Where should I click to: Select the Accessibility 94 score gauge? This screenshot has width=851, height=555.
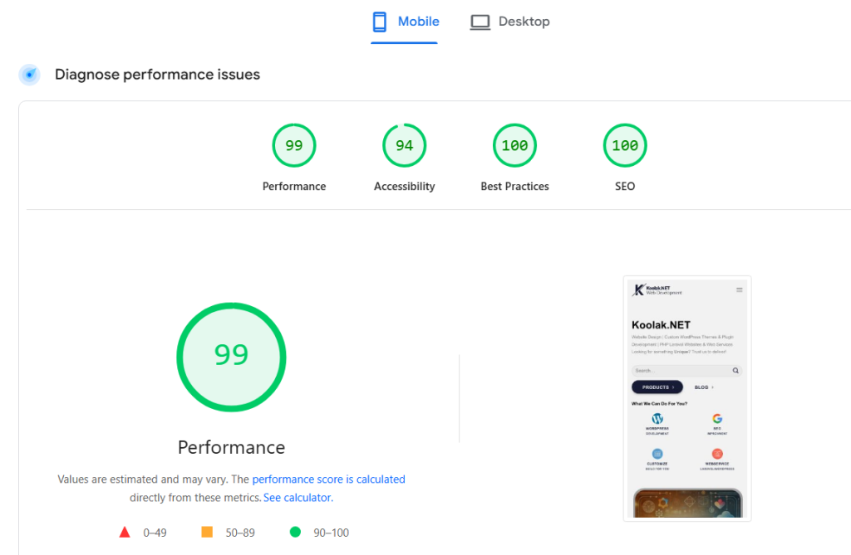(x=405, y=145)
